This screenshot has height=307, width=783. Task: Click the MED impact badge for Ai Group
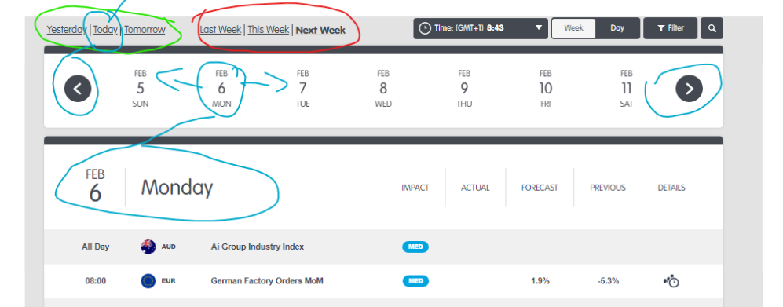click(x=415, y=247)
